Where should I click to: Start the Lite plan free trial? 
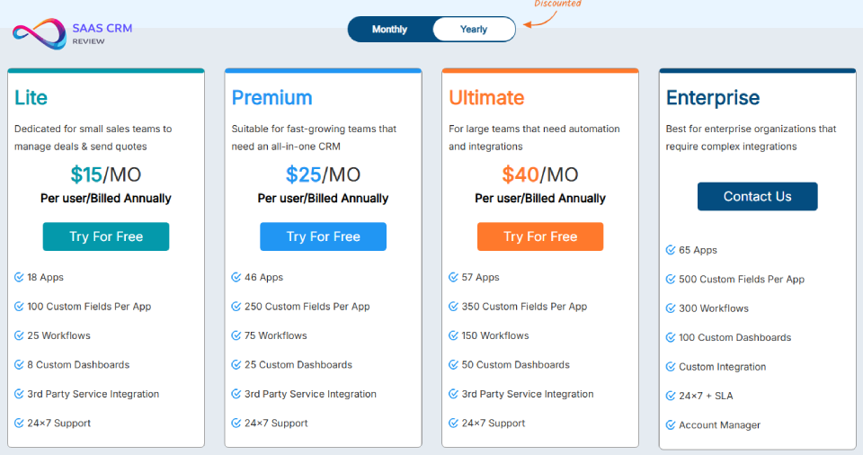[106, 236]
